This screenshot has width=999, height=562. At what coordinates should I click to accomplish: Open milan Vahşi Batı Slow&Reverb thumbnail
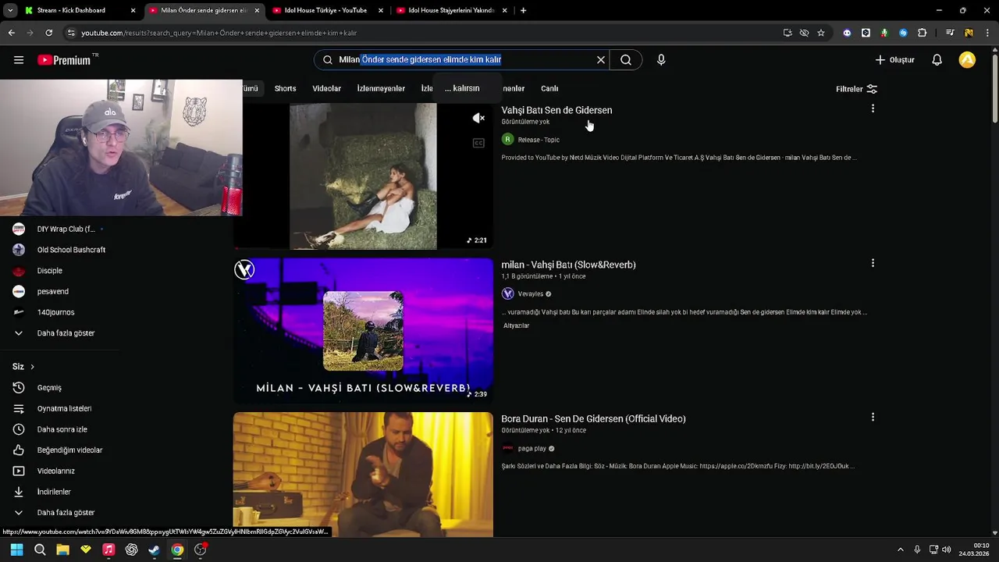363,331
